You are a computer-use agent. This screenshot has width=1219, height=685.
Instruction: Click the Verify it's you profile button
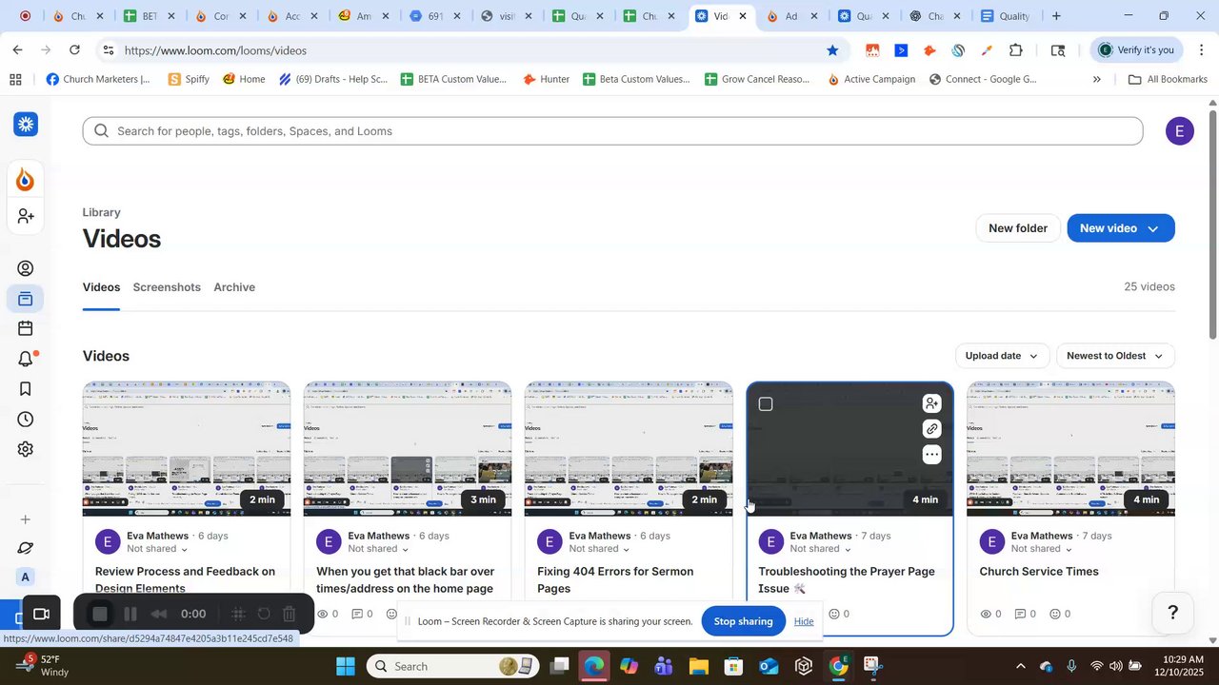pyautogui.click(x=1136, y=50)
